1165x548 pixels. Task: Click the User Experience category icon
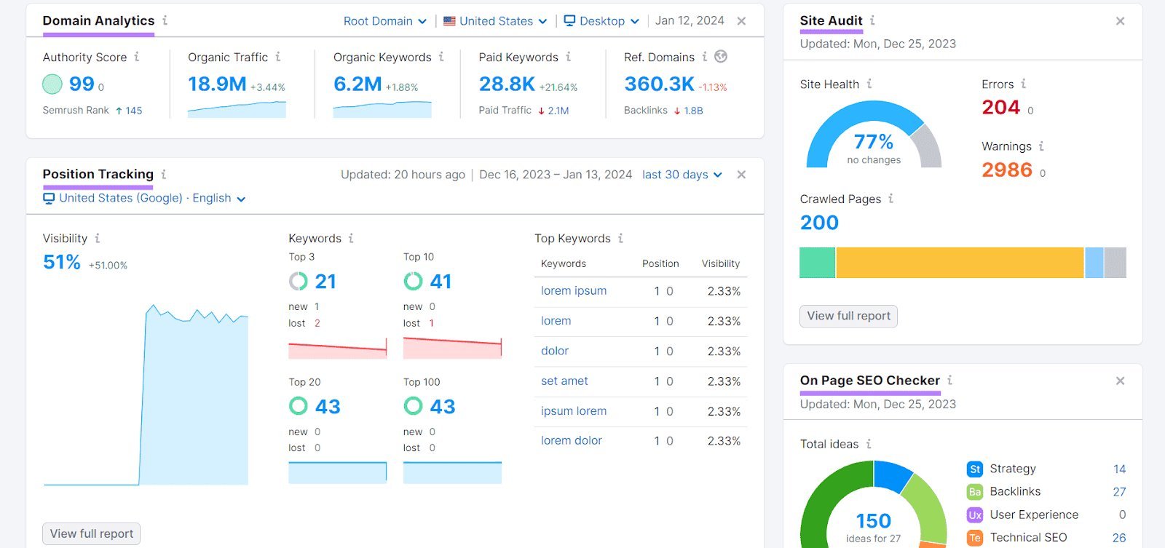pos(975,515)
